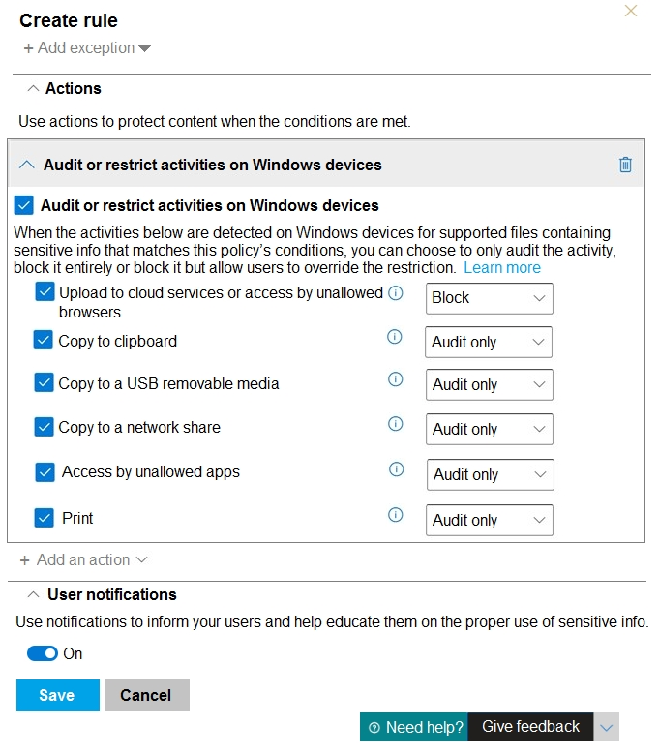
Task: Uncheck the Print activity checkbox
Action: point(45,518)
